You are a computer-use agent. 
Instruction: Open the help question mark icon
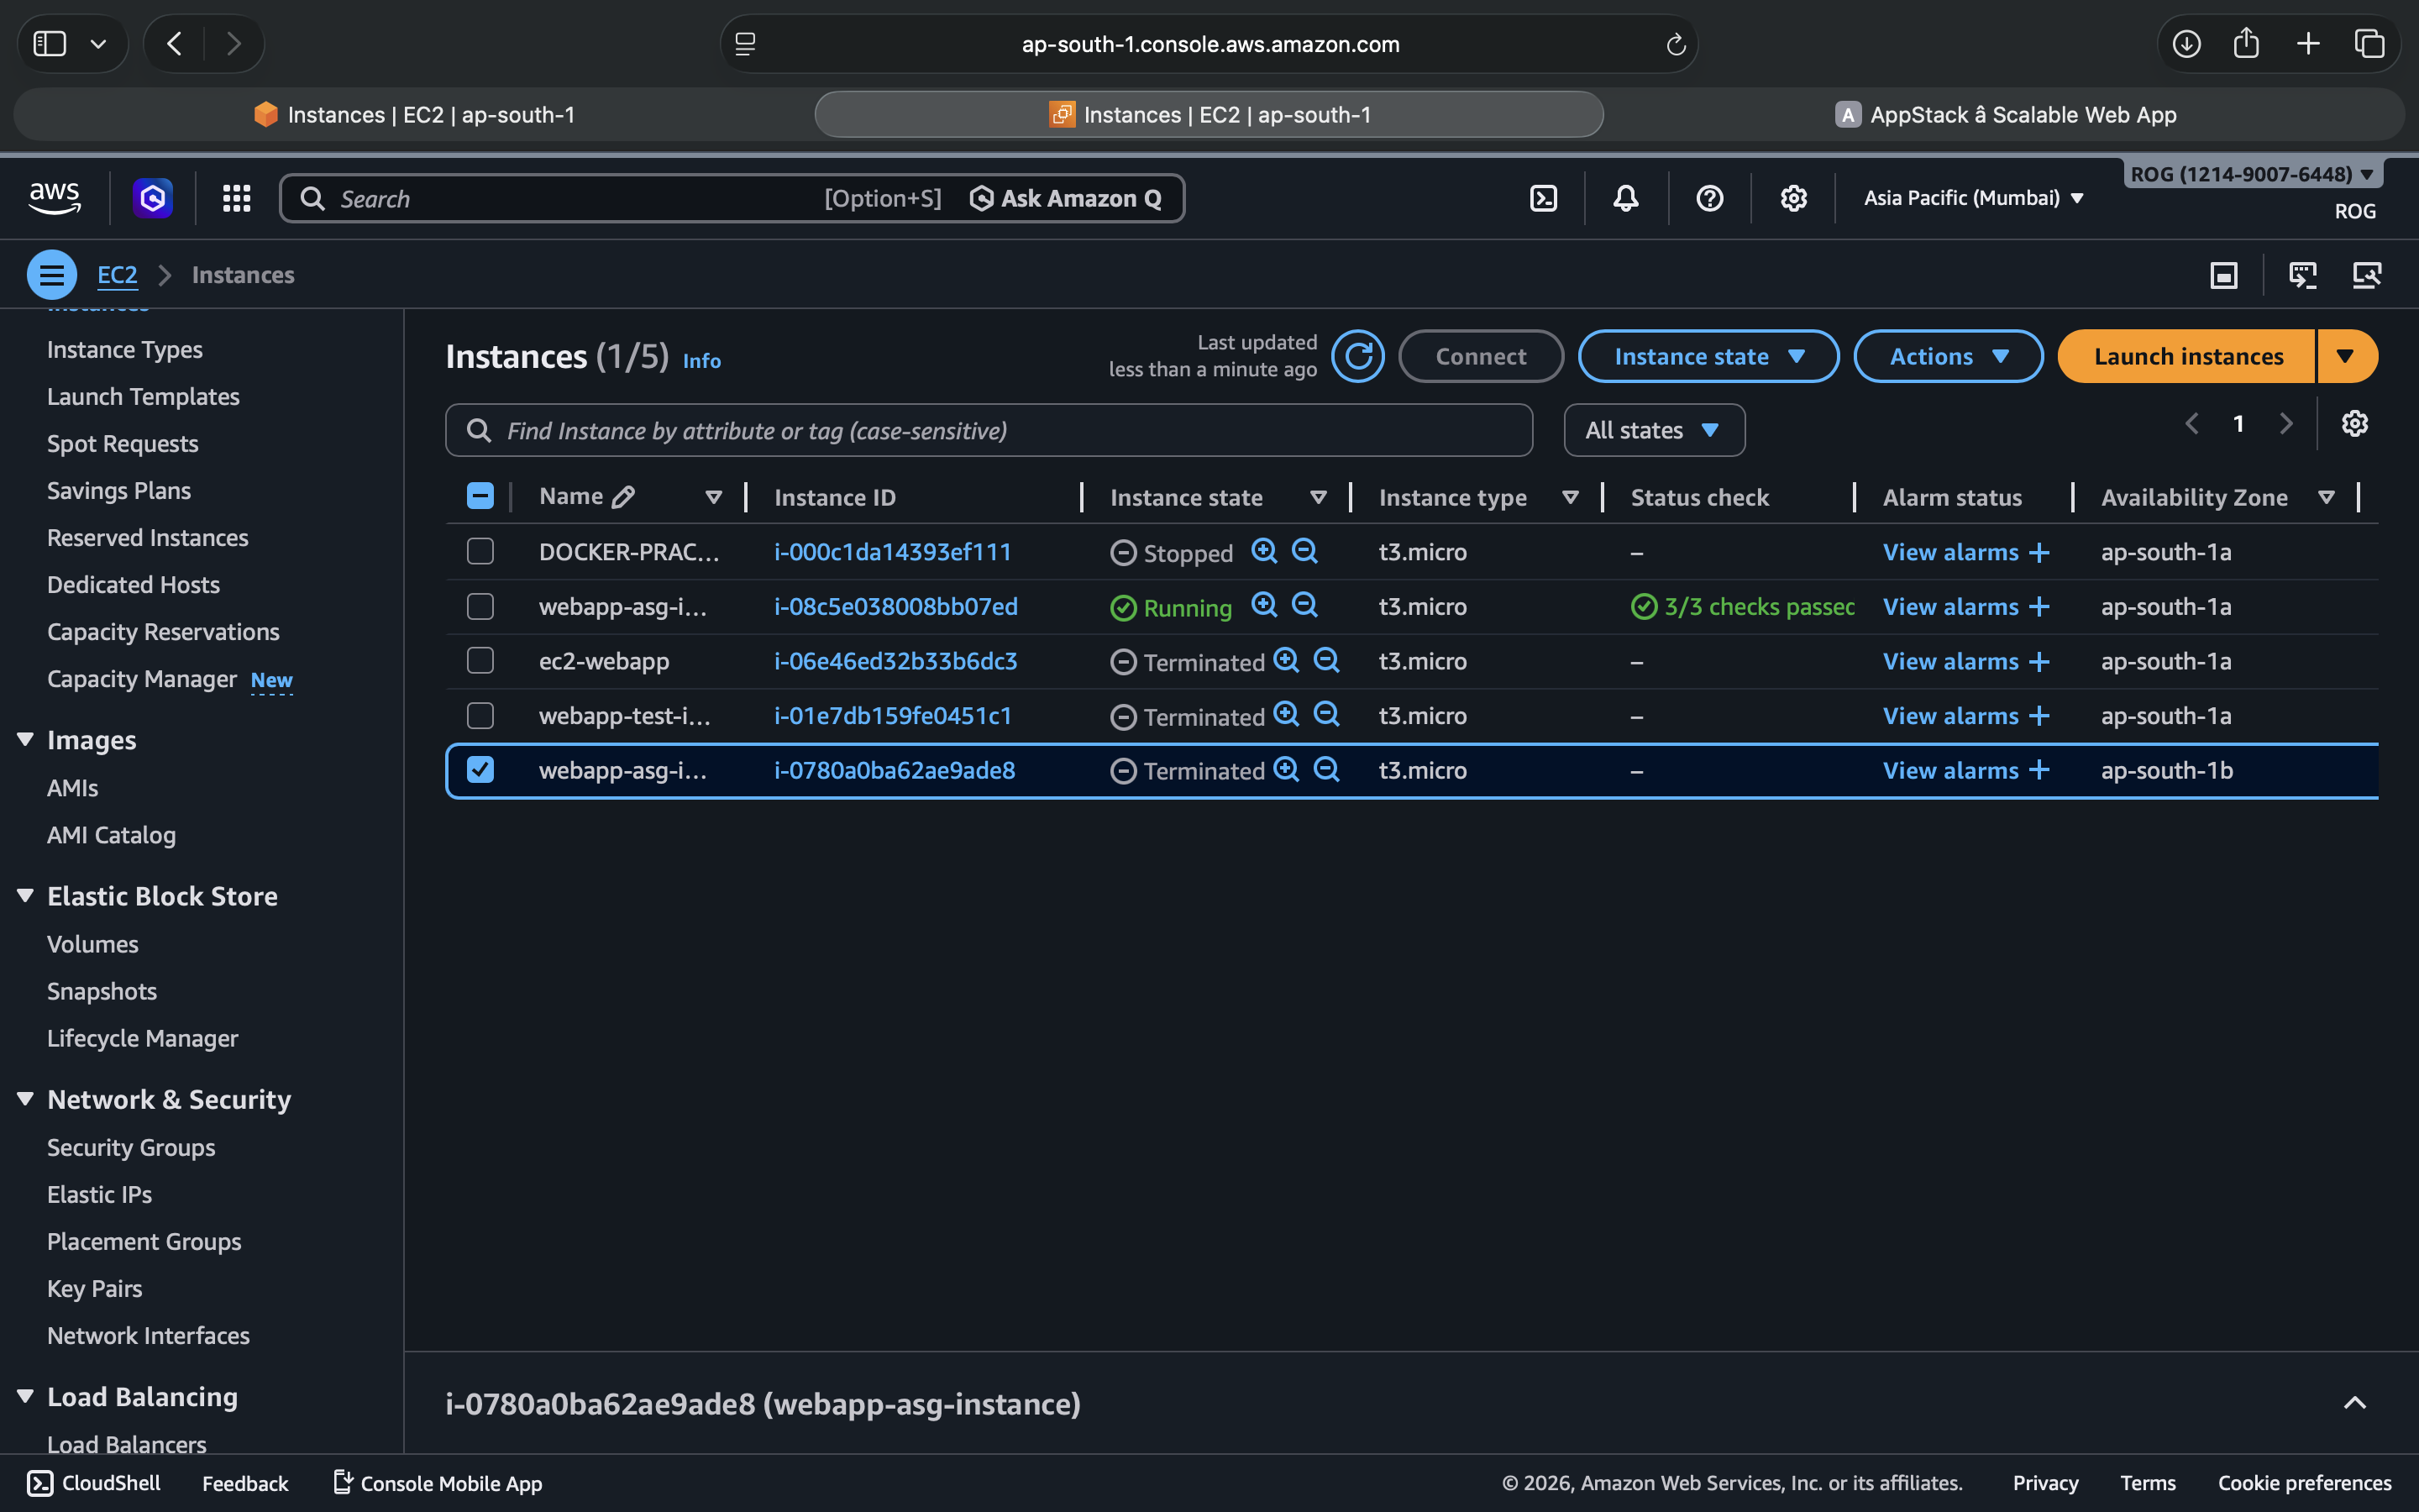[x=1709, y=198]
